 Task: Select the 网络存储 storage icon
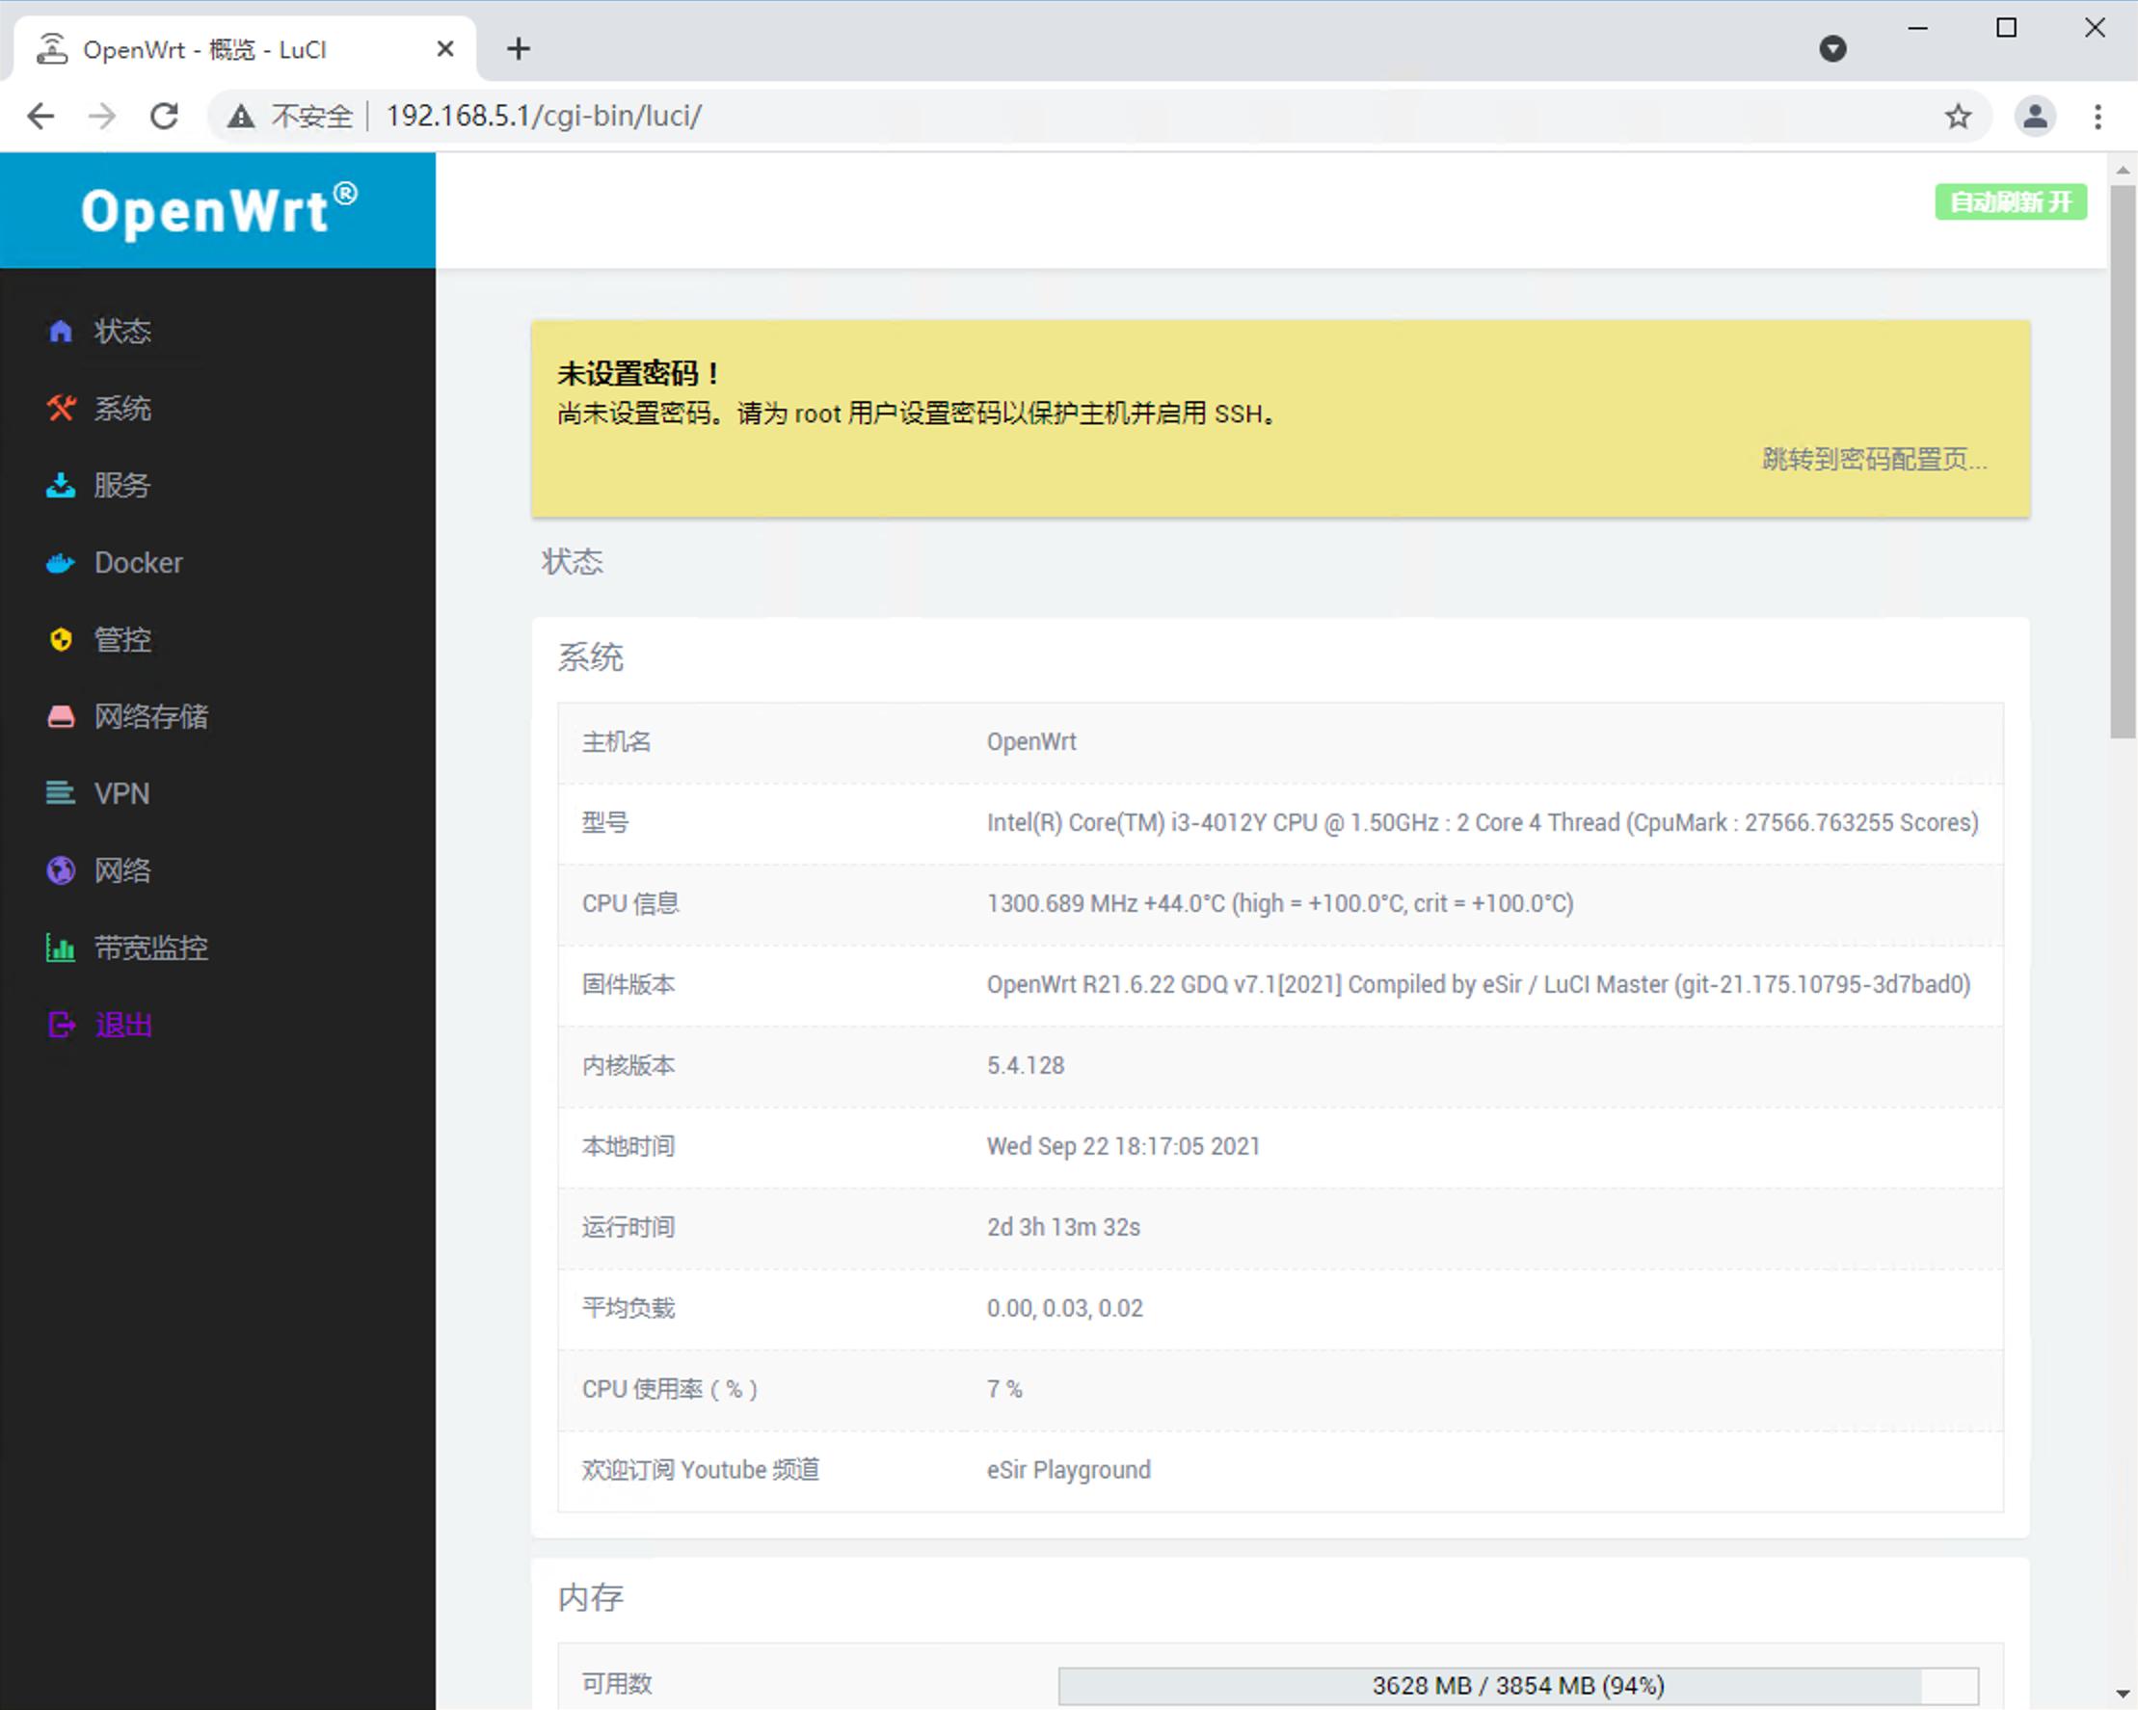point(61,716)
